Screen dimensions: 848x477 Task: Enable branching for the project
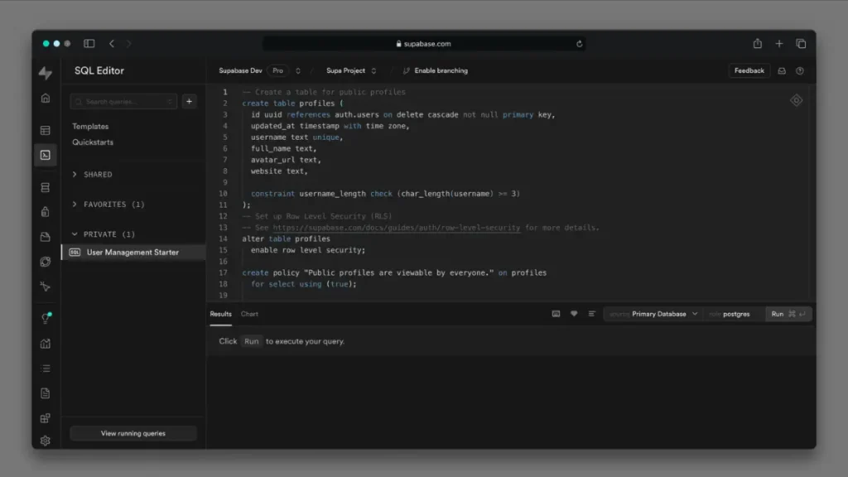point(436,71)
